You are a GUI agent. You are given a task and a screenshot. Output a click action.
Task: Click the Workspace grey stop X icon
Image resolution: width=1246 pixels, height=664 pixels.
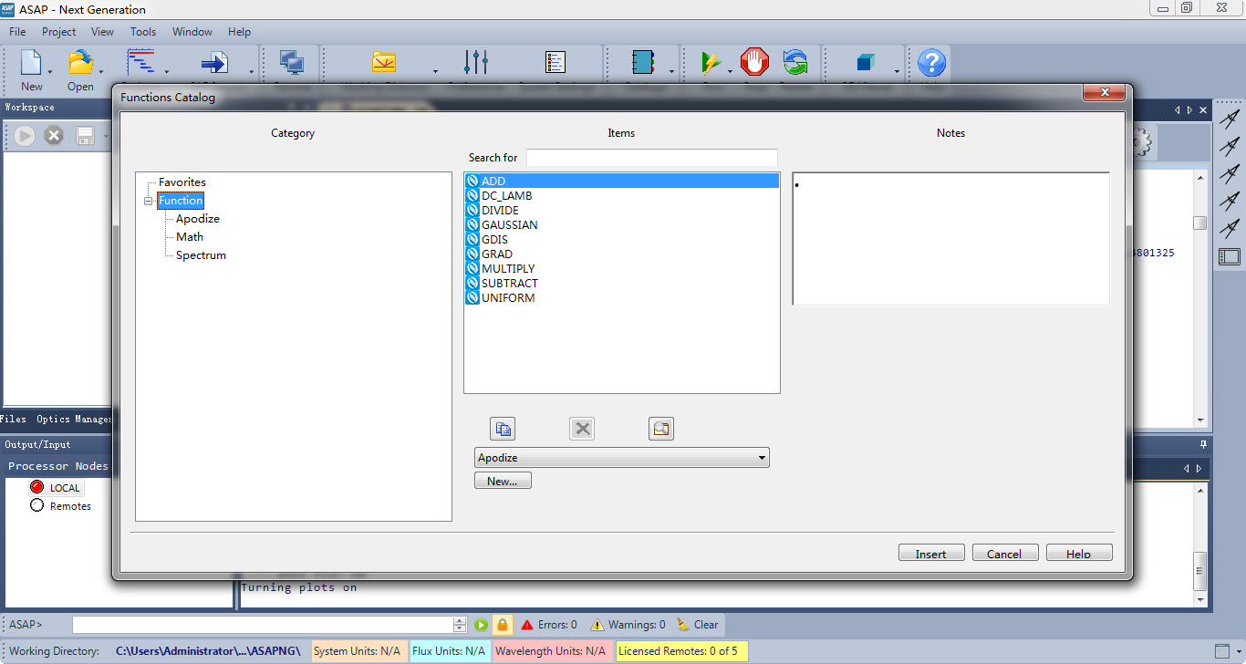(x=54, y=136)
